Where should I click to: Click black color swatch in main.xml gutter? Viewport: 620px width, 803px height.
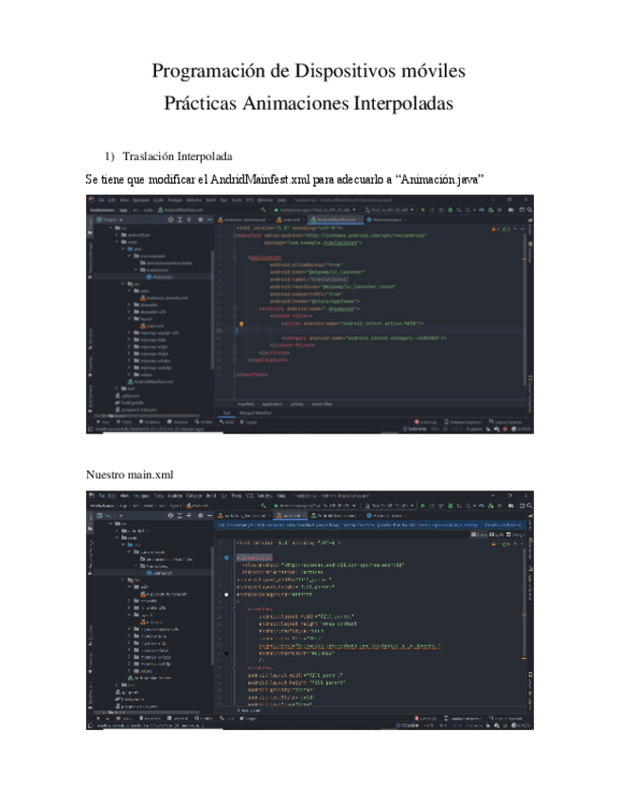(x=226, y=653)
